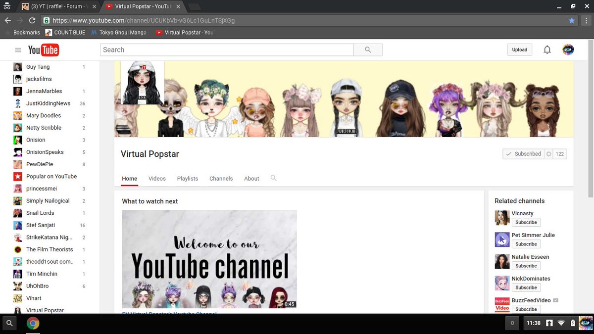Open Pet Simmer Julie channel avatar
Screen dimensions: 594x334
pos(502,239)
